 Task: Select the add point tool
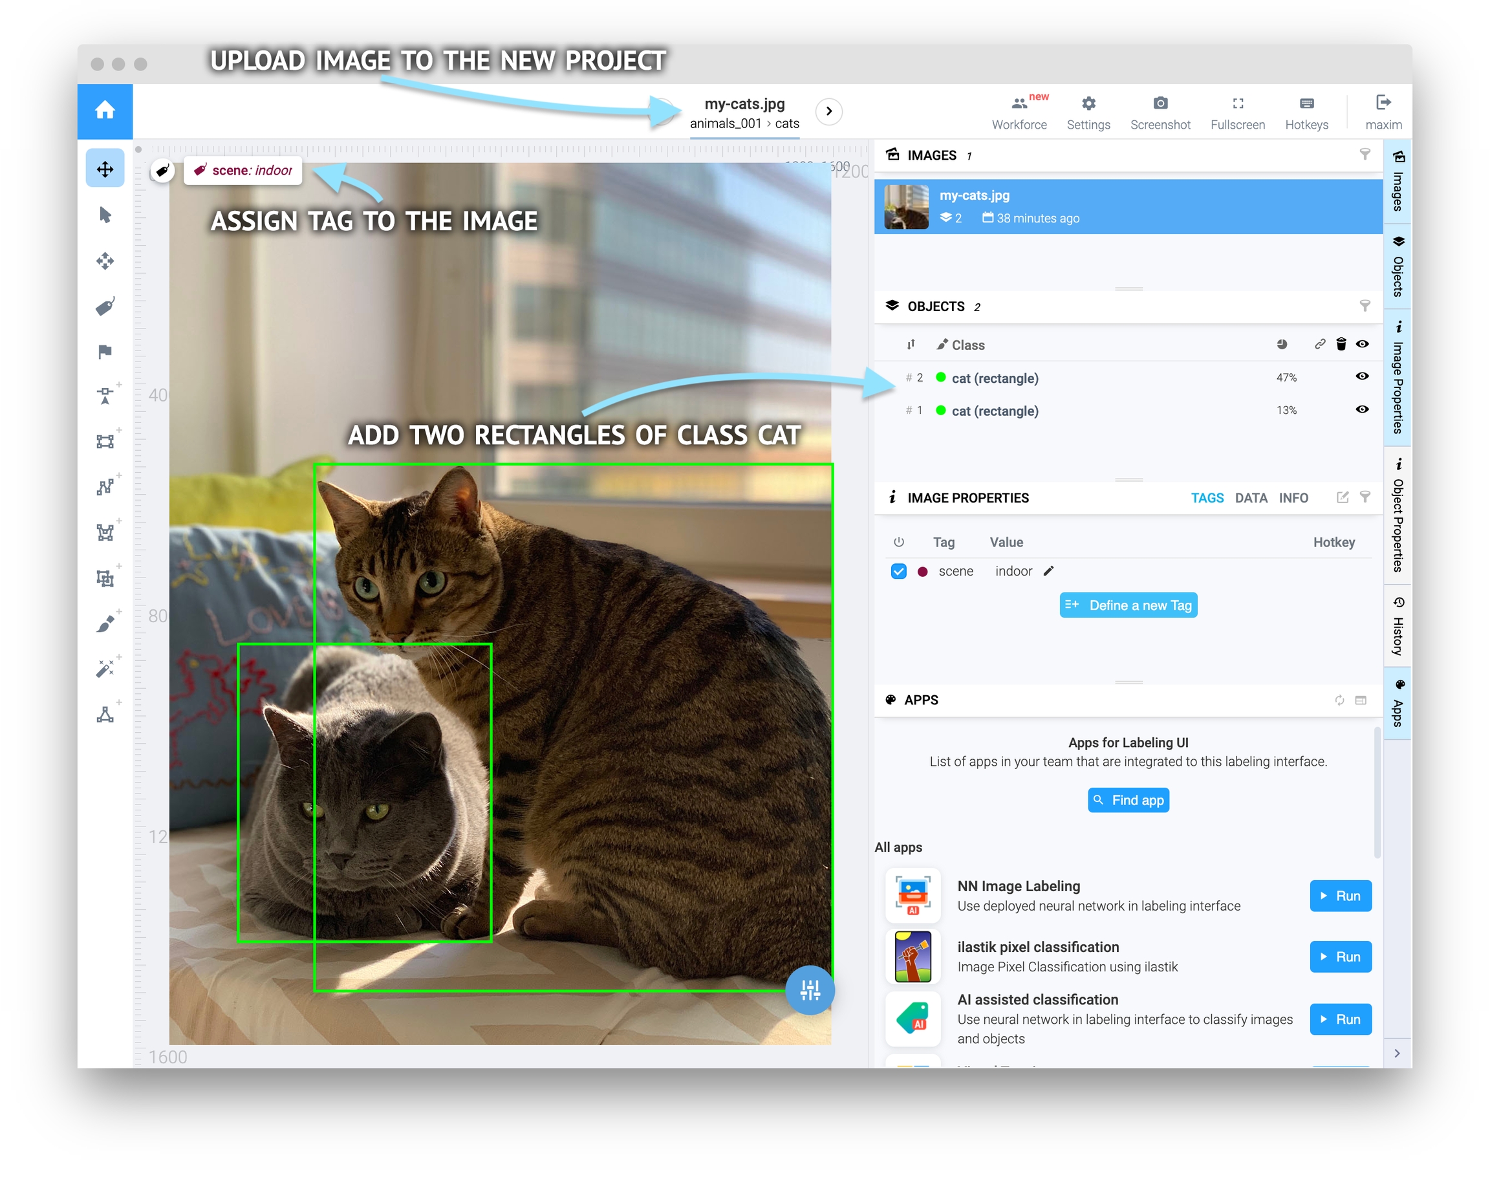pyautogui.click(x=105, y=396)
